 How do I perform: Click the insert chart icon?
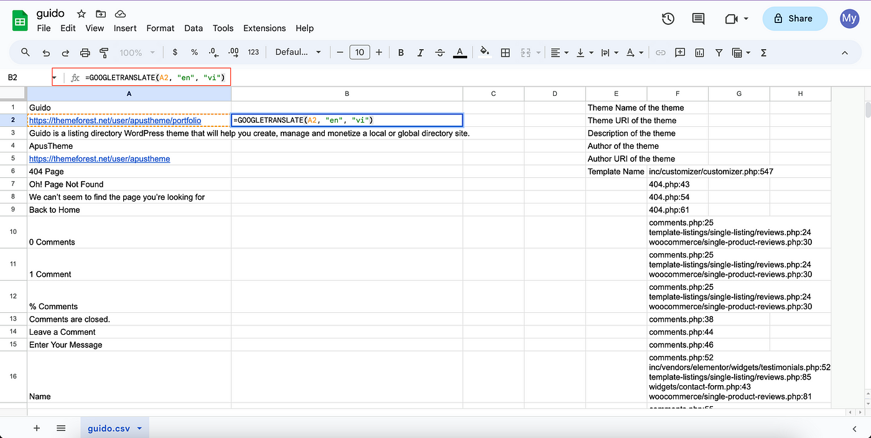pyautogui.click(x=699, y=52)
